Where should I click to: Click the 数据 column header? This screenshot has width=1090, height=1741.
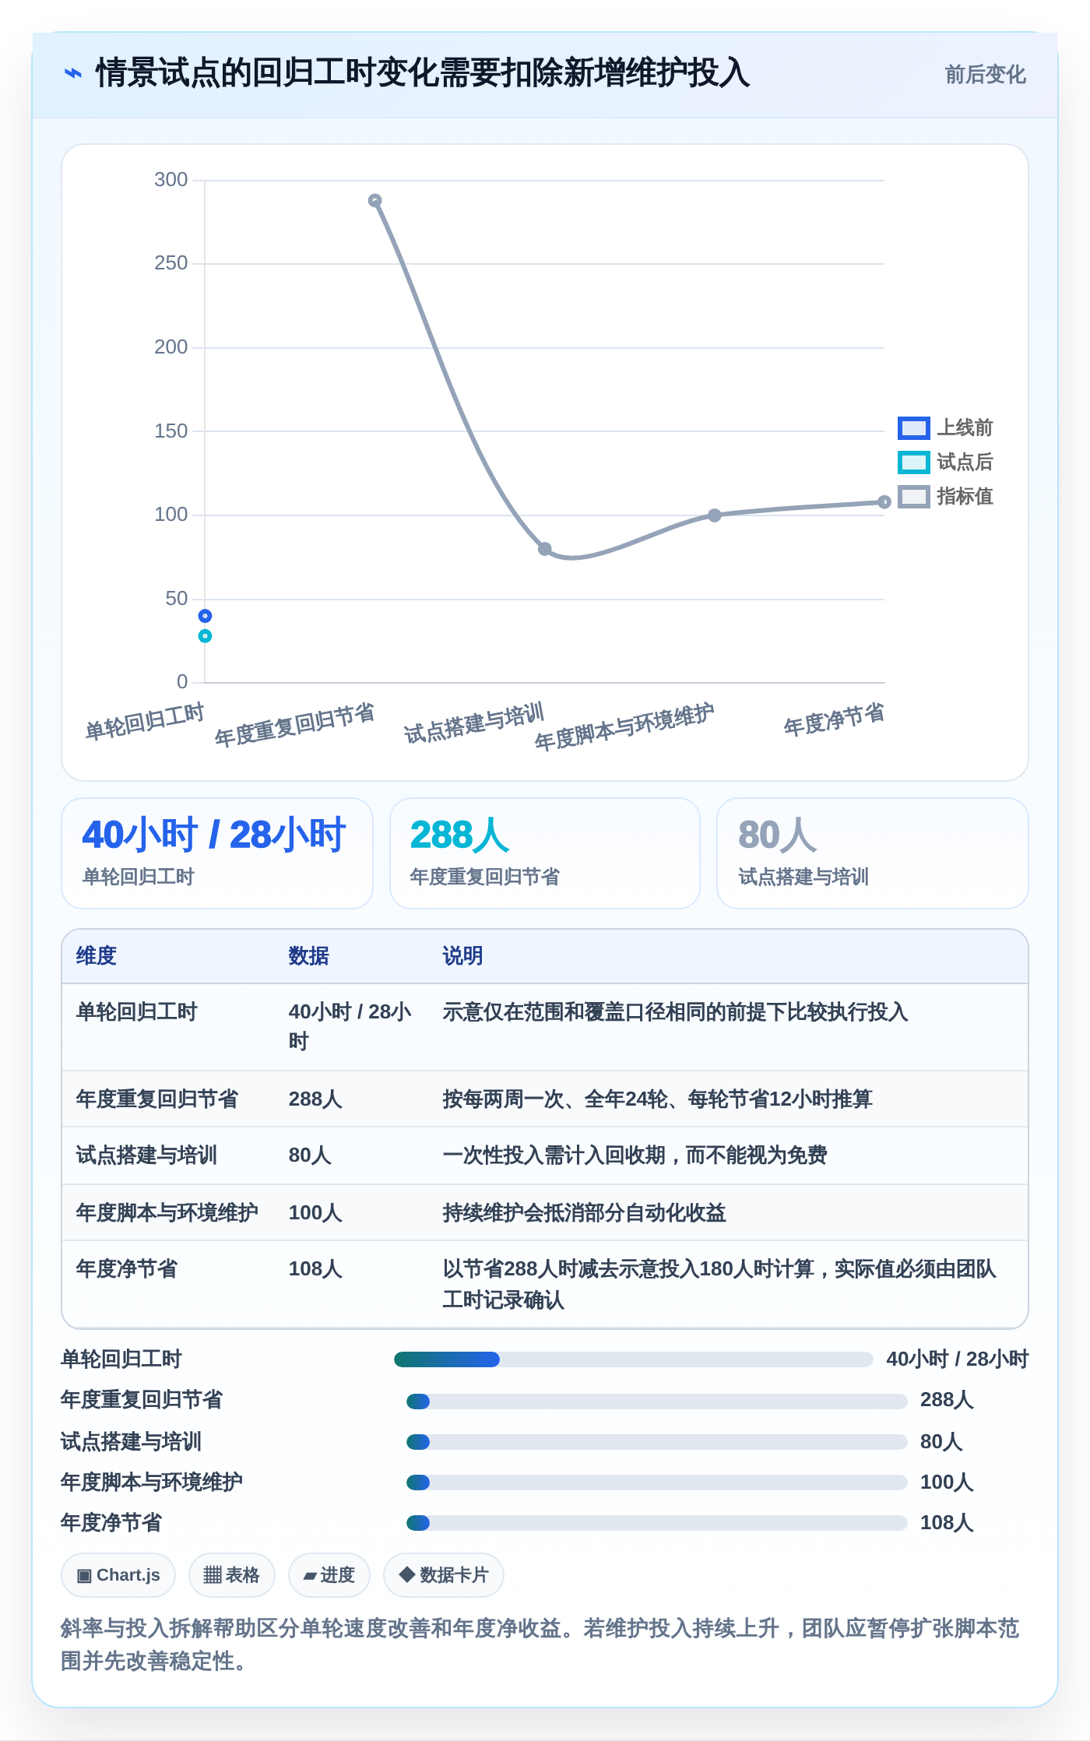pos(309,956)
